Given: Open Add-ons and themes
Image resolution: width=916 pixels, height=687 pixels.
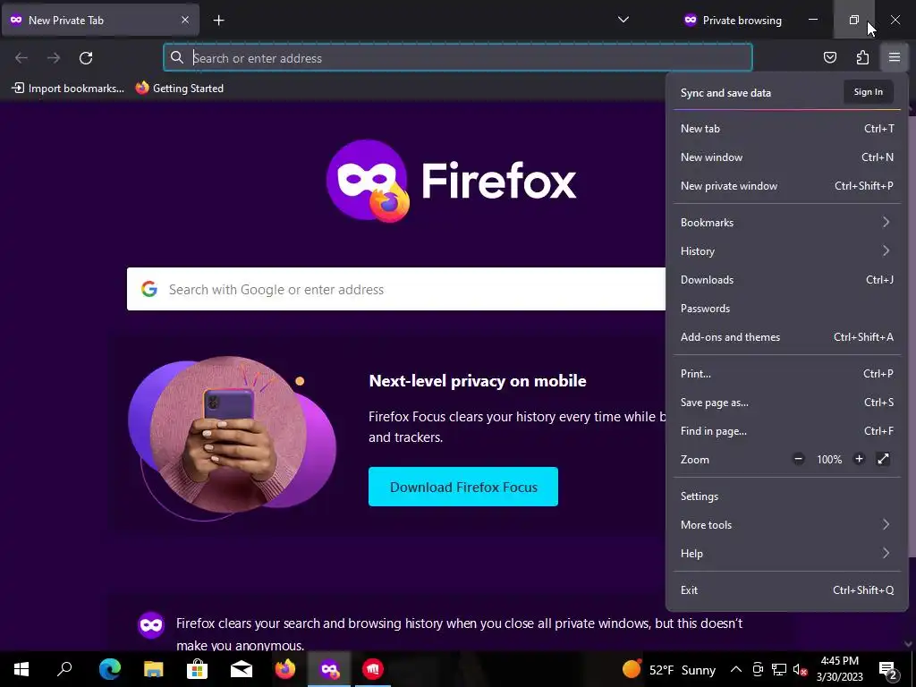Looking at the screenshot, I should pos(787,337).
